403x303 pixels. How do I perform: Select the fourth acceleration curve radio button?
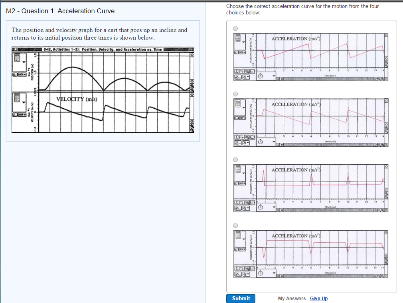pos(235,225)
